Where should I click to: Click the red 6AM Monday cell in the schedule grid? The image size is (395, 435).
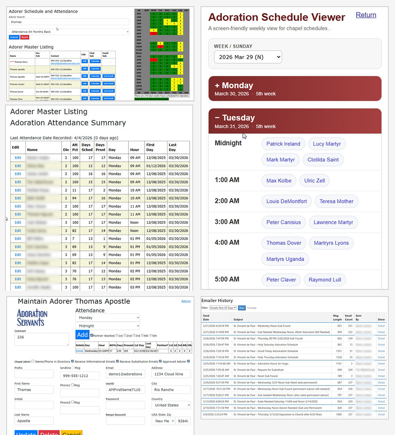coord(153,34)
